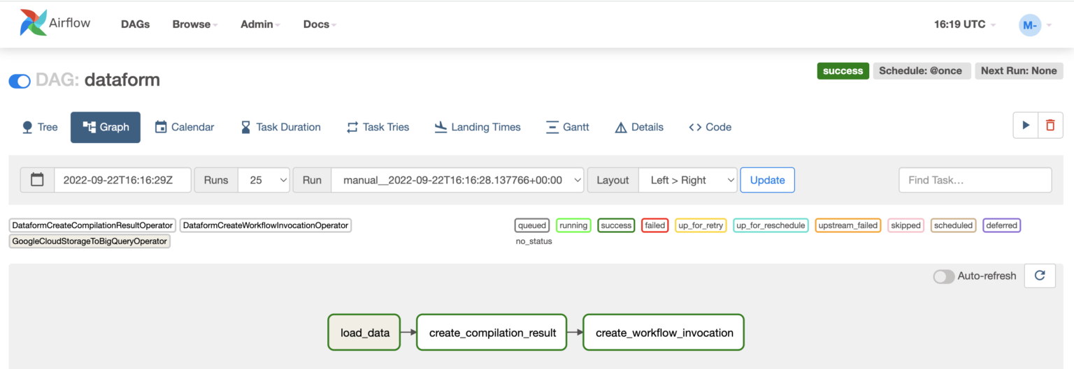The height and width of the screenshot is (369, 1074).
Task: Refresh graph with circular arrow icon
Action: (x=1040, y=276)
